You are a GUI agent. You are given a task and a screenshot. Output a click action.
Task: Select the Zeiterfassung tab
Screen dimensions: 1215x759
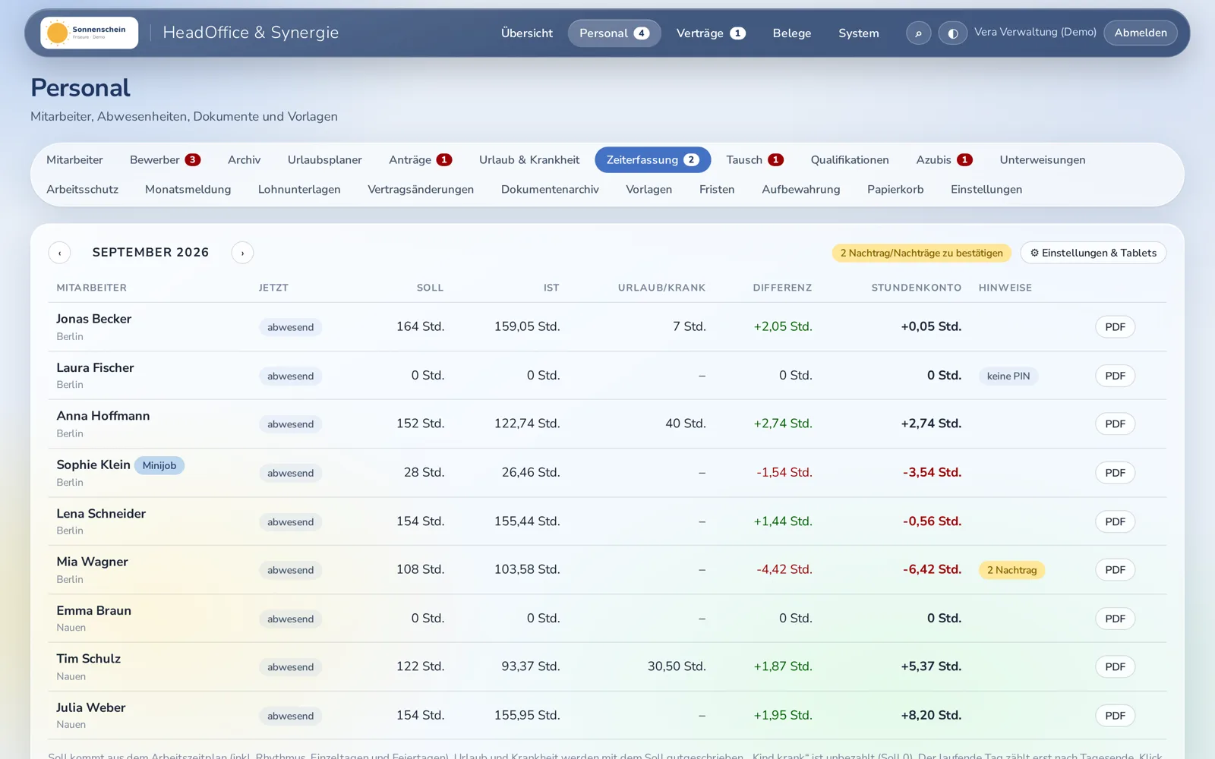tap(653, 160)
